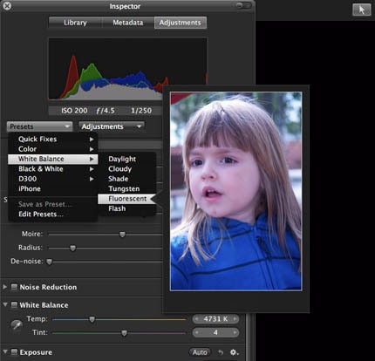The height and width of the screenshot is (361, 375).
Task: Choose the iPhone preset
Action: coord(53,188)
